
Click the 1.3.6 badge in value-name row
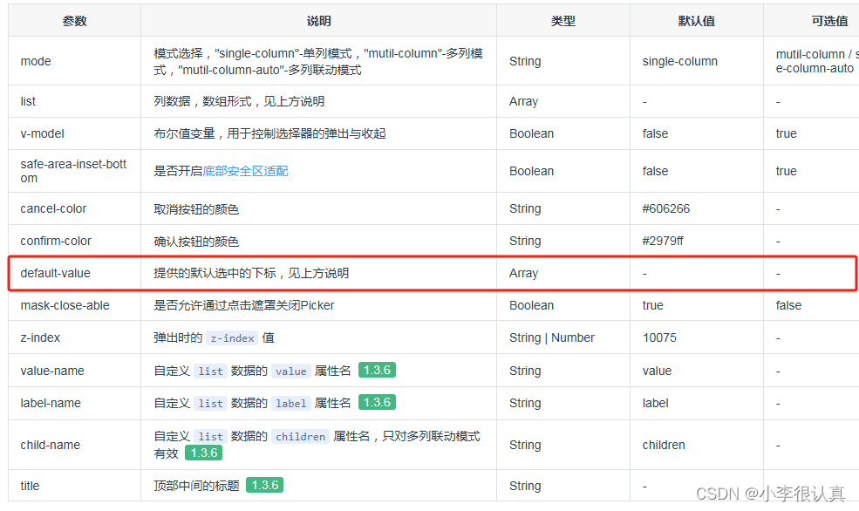click(x=377, y=370)
